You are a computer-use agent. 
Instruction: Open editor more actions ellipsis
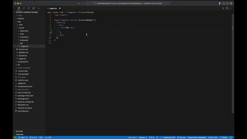pyautogui.click(x=231, y=8)
